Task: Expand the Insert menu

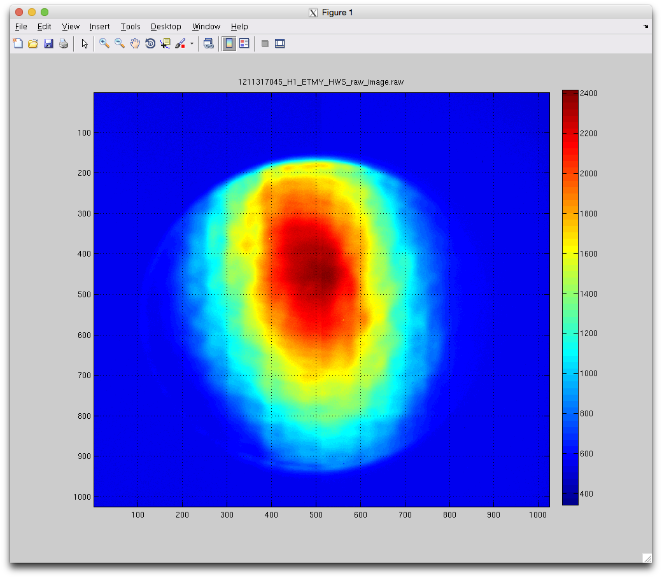Action: click(x=99, y=27)
